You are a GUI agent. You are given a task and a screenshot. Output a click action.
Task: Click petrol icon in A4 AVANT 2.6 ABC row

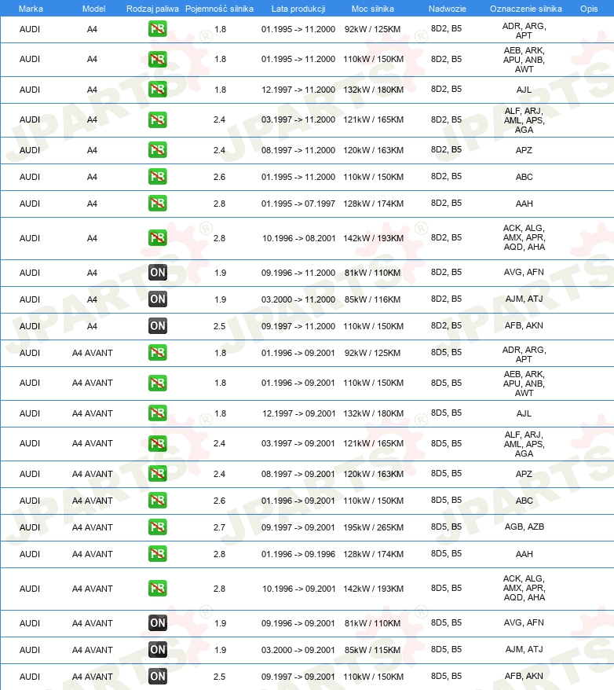click(157, 501)
